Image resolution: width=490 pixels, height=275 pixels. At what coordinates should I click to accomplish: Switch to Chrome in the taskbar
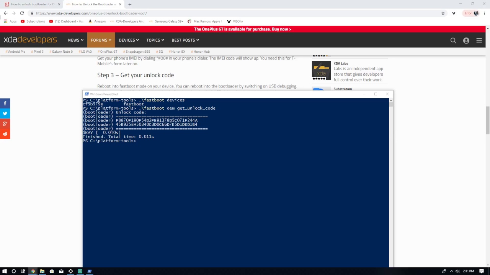(33, 271)
